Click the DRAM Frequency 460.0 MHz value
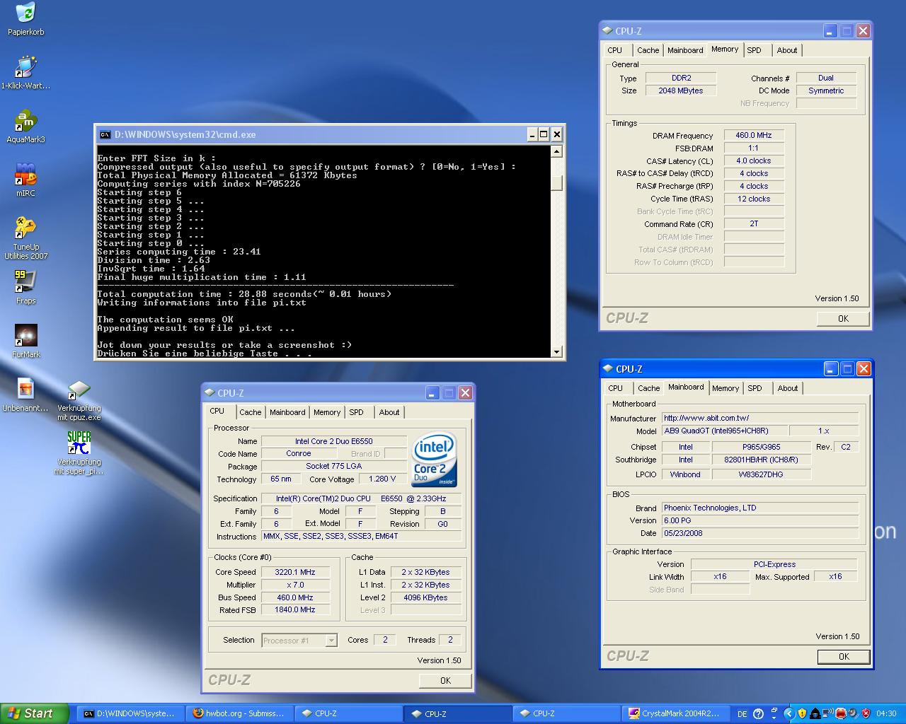The width and height of the screenshot is (906, 724). click(754, 135)
